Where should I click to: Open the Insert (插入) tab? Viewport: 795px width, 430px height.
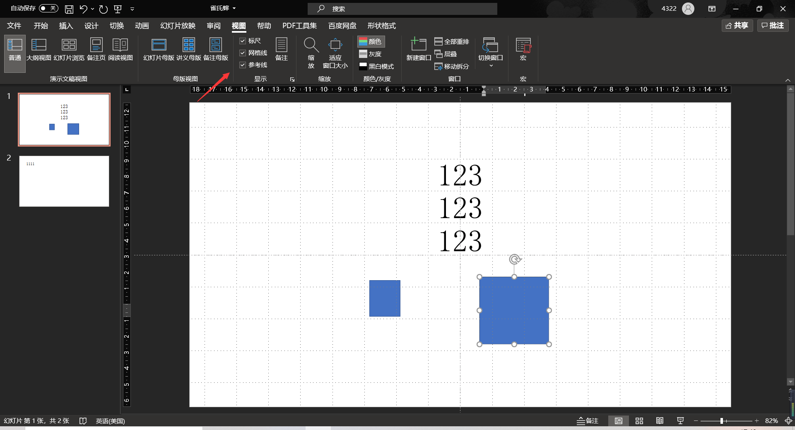pyautogui.click(x=66, y=26)
